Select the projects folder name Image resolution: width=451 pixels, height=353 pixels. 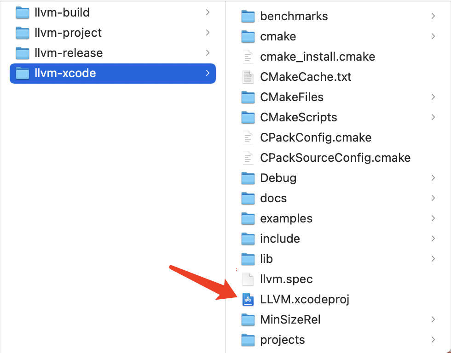pyautogui.click(x=283, y=340)
